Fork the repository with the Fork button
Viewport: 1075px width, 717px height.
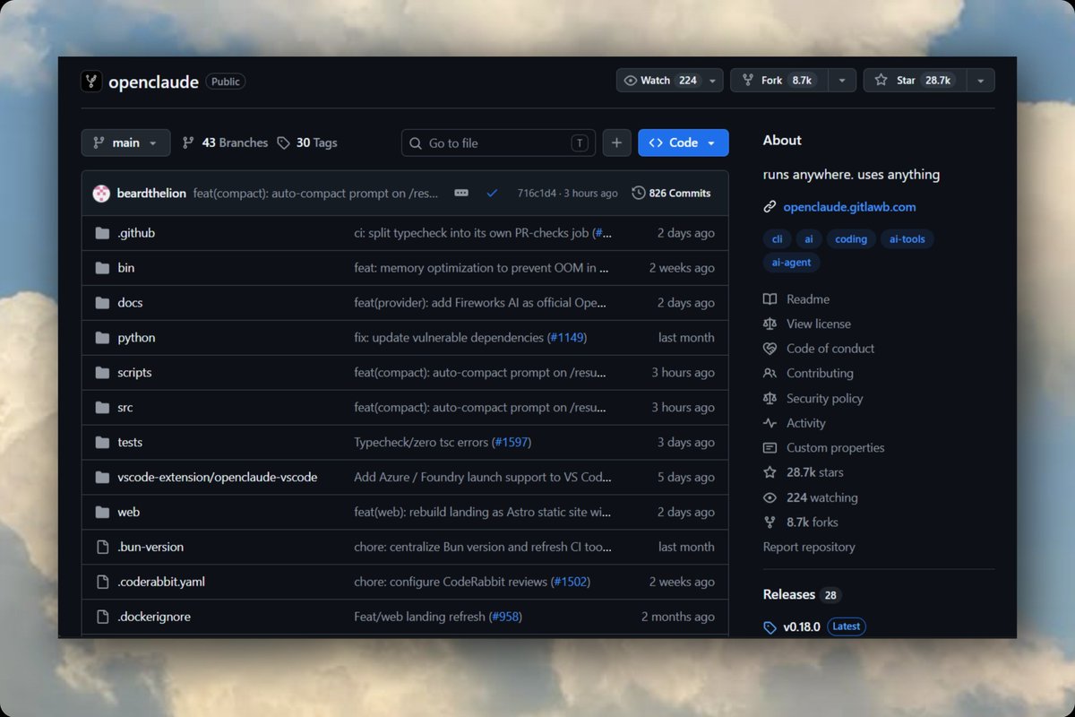pos(778,81)
